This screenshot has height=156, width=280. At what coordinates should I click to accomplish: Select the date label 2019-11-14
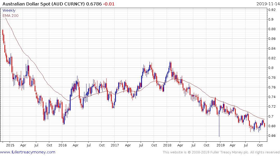pos(268,4)
